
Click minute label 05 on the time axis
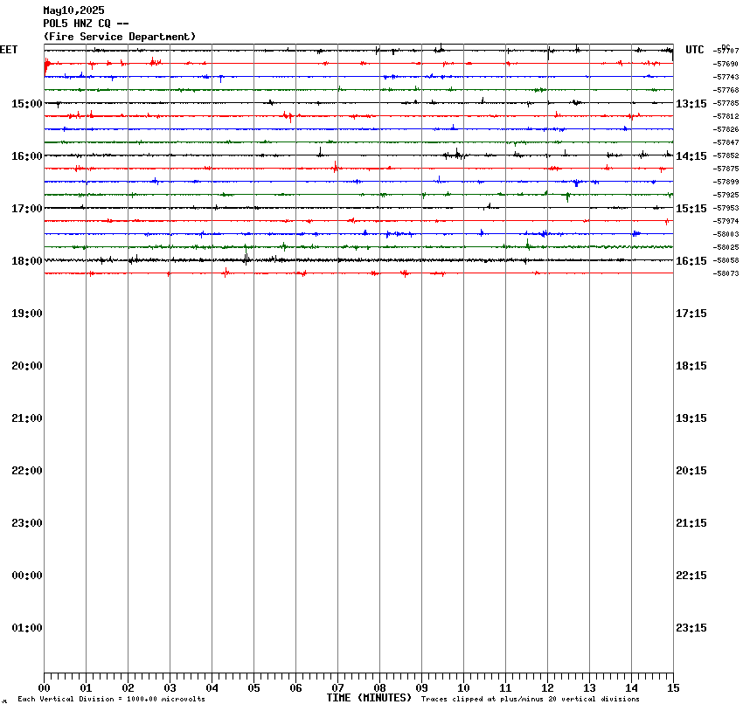(x=253, y=688)
